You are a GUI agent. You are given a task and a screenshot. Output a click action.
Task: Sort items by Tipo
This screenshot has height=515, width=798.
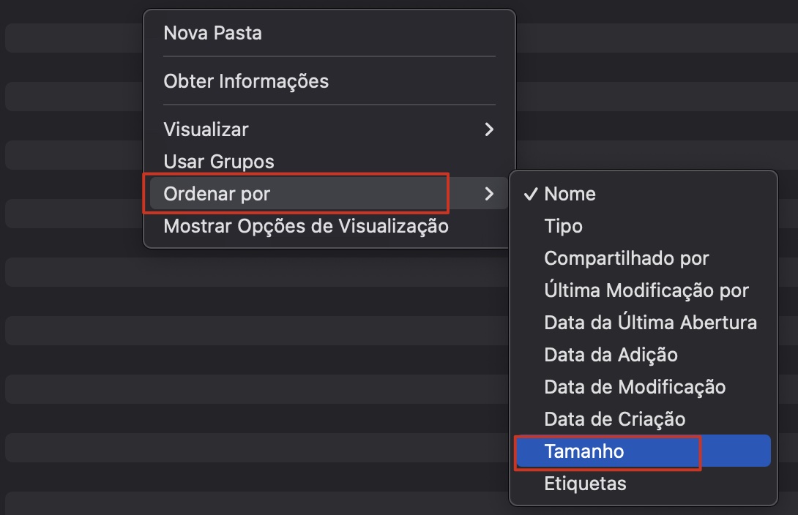coord(563,226)
